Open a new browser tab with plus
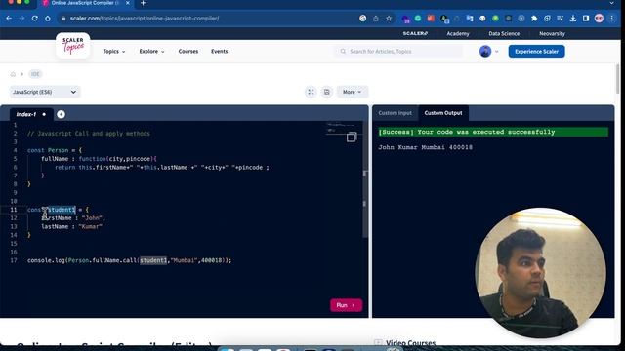Image resolution: width=625 pixels, height=351 pixels. [144, 3]
